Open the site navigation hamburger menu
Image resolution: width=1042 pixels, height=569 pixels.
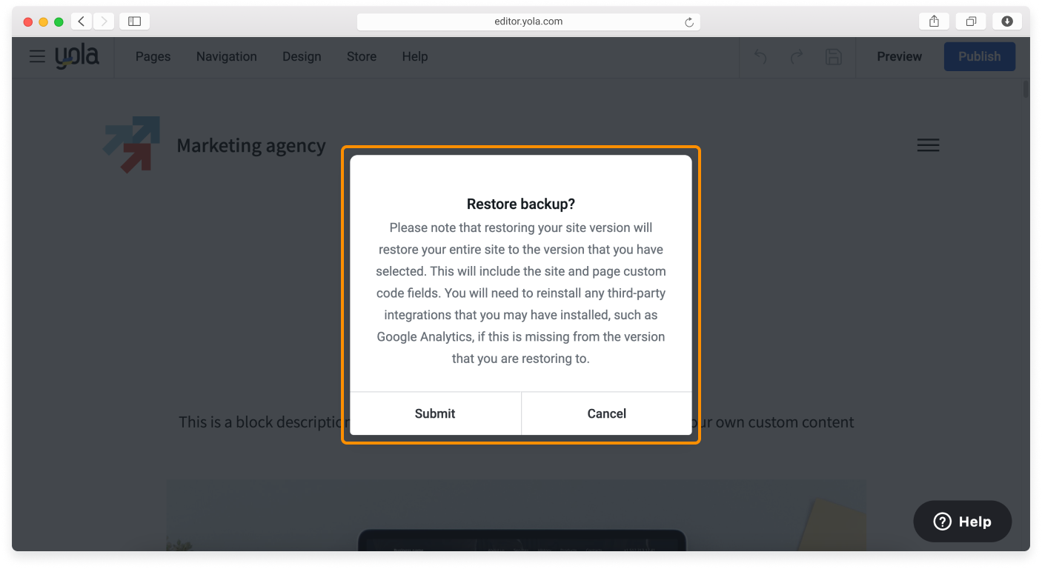coord(928,144)
